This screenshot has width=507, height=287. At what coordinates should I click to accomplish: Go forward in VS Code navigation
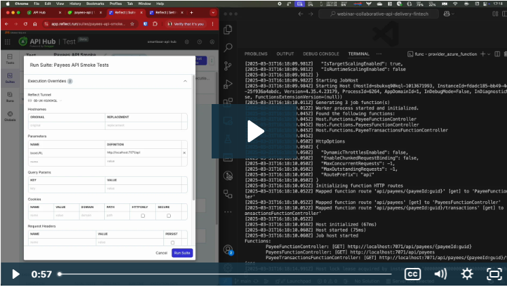(x=311, y=14)
